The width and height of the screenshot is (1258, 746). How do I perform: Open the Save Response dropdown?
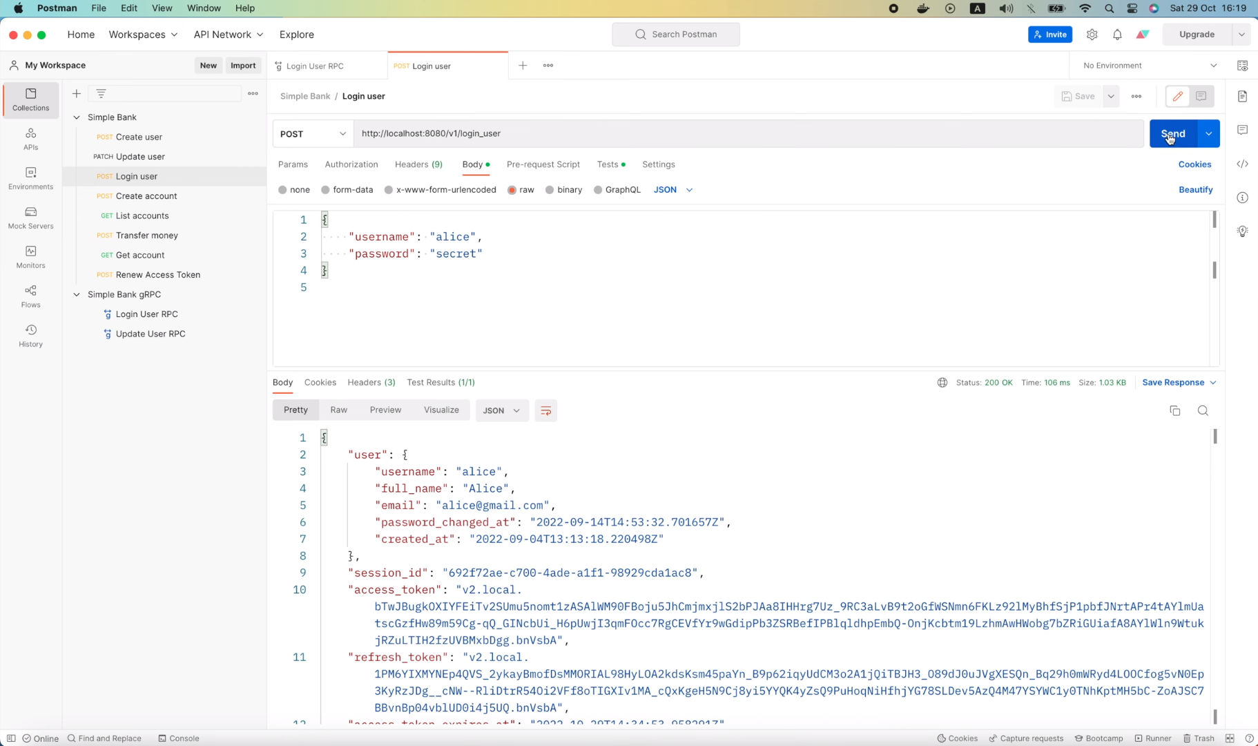pos(1179,382)
